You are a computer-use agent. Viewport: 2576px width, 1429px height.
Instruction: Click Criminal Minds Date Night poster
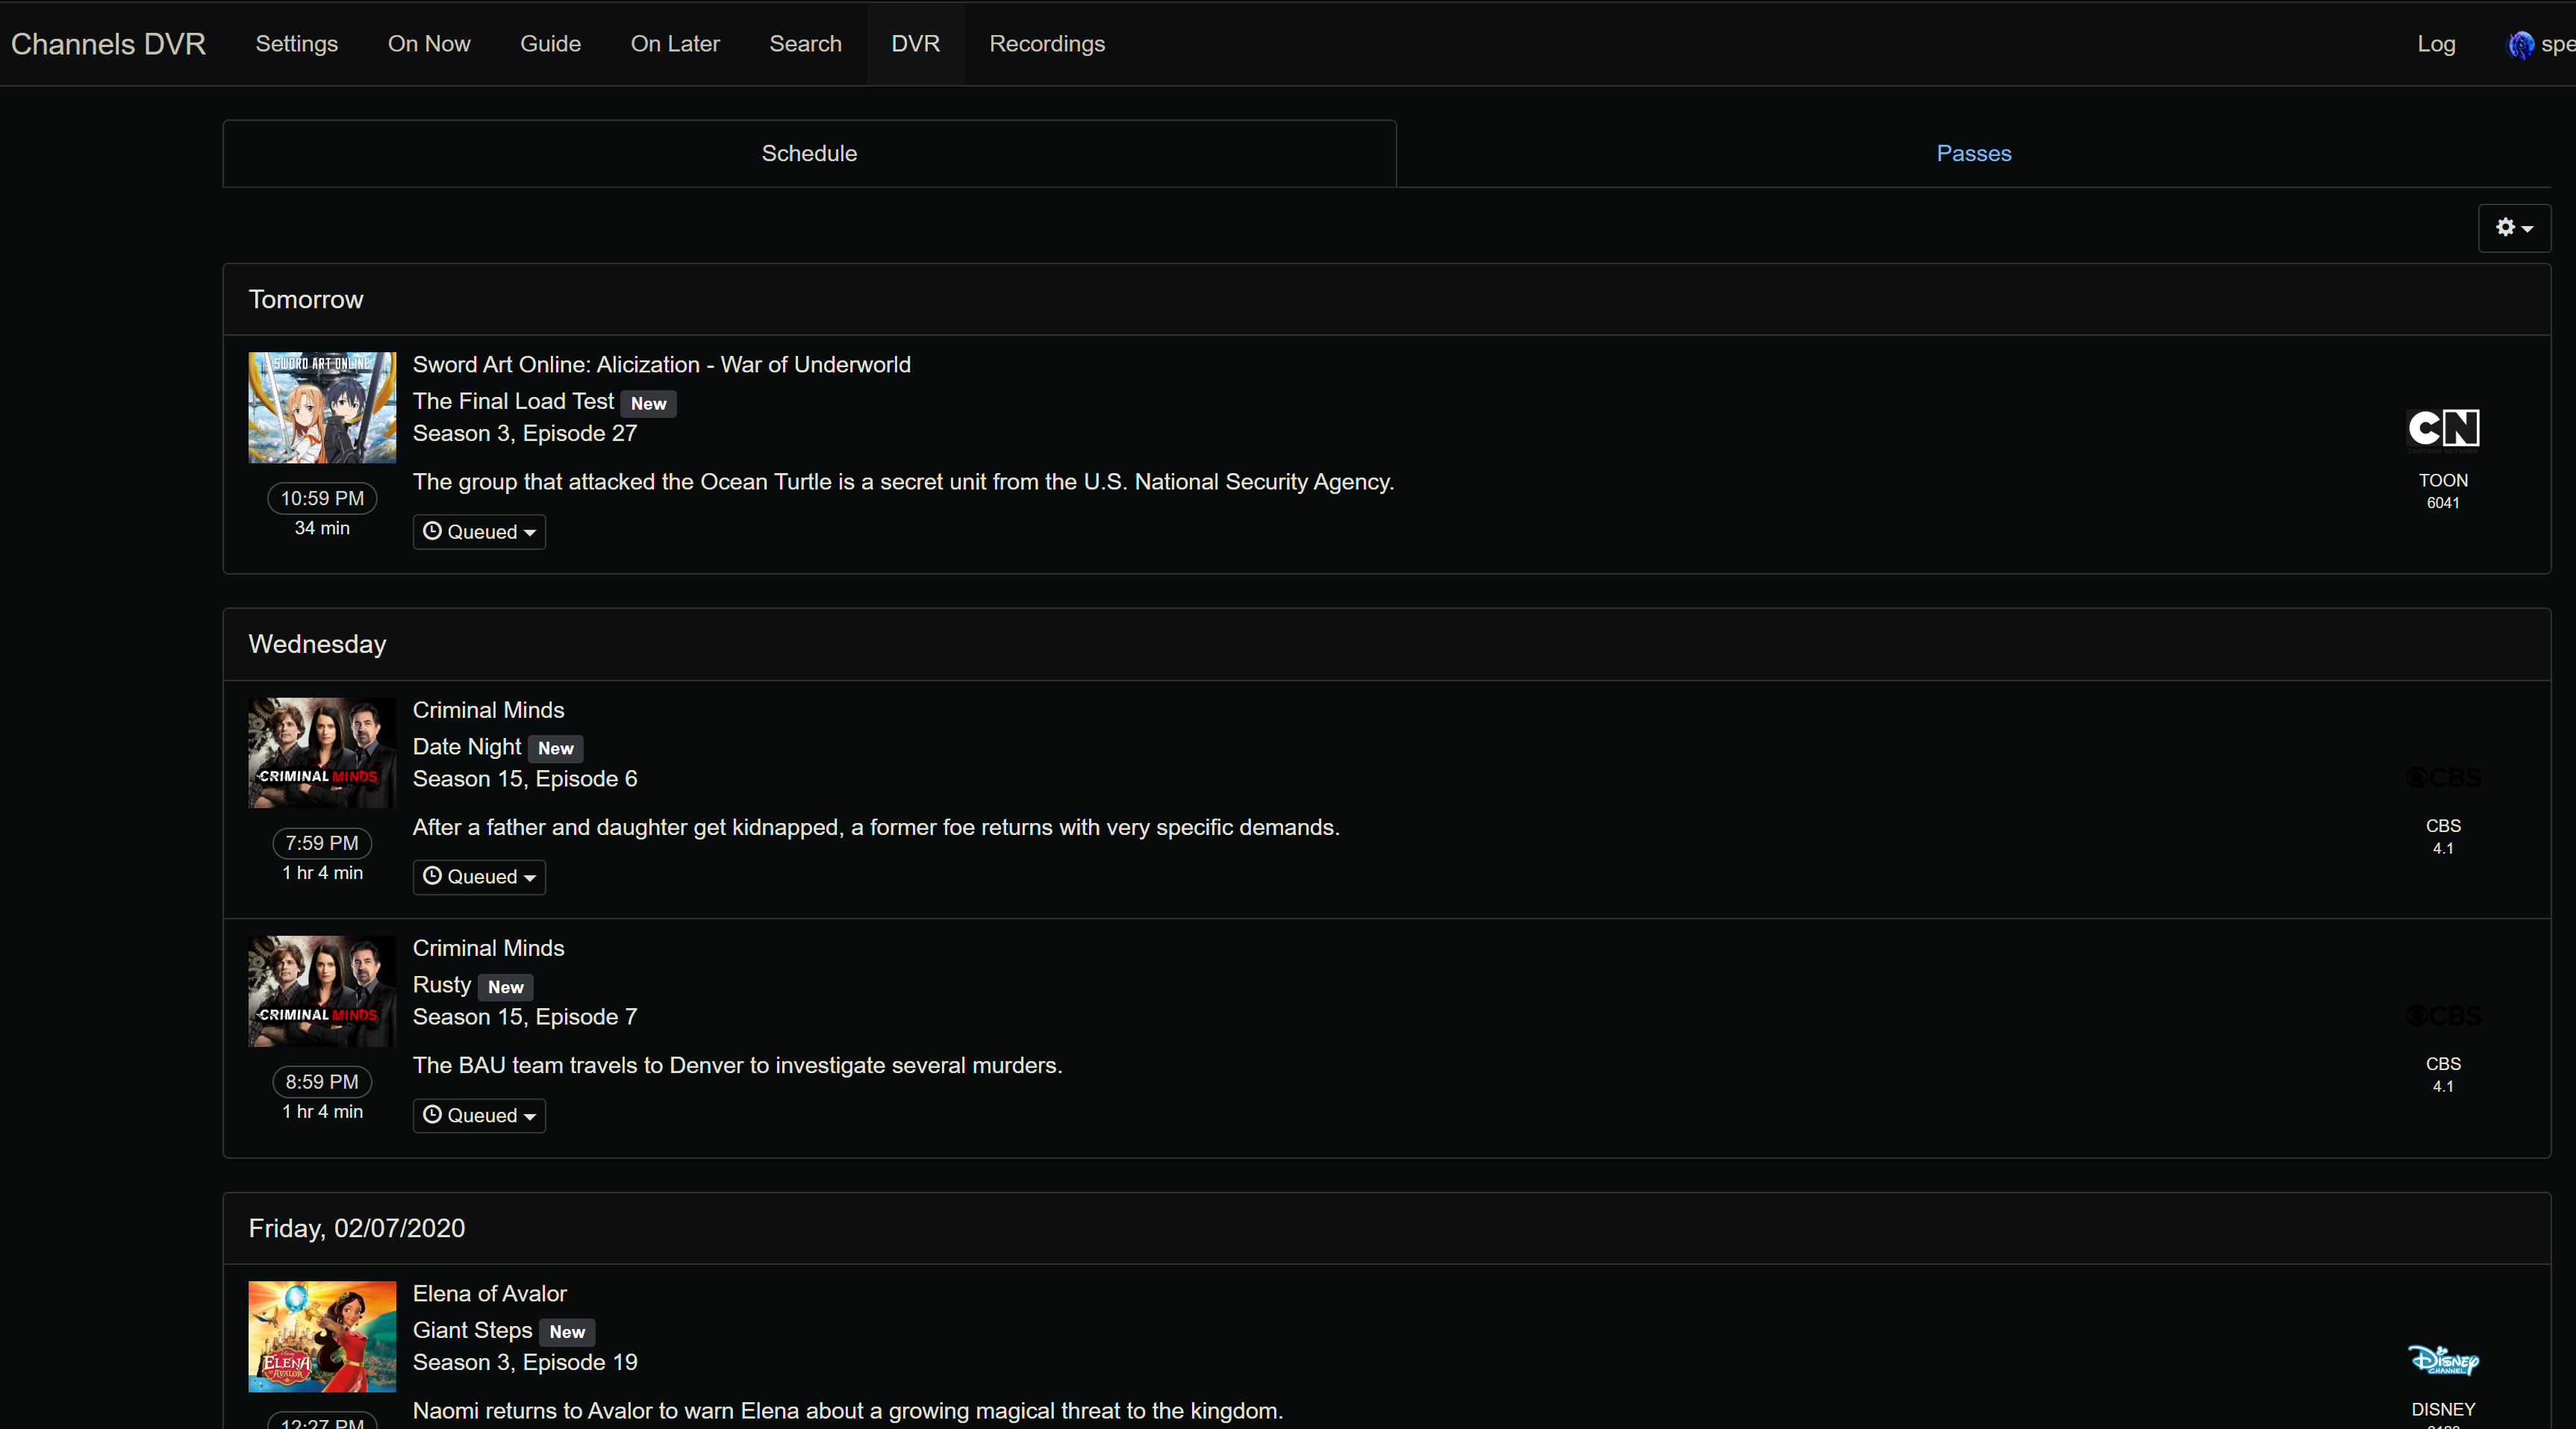coord(322,753)
